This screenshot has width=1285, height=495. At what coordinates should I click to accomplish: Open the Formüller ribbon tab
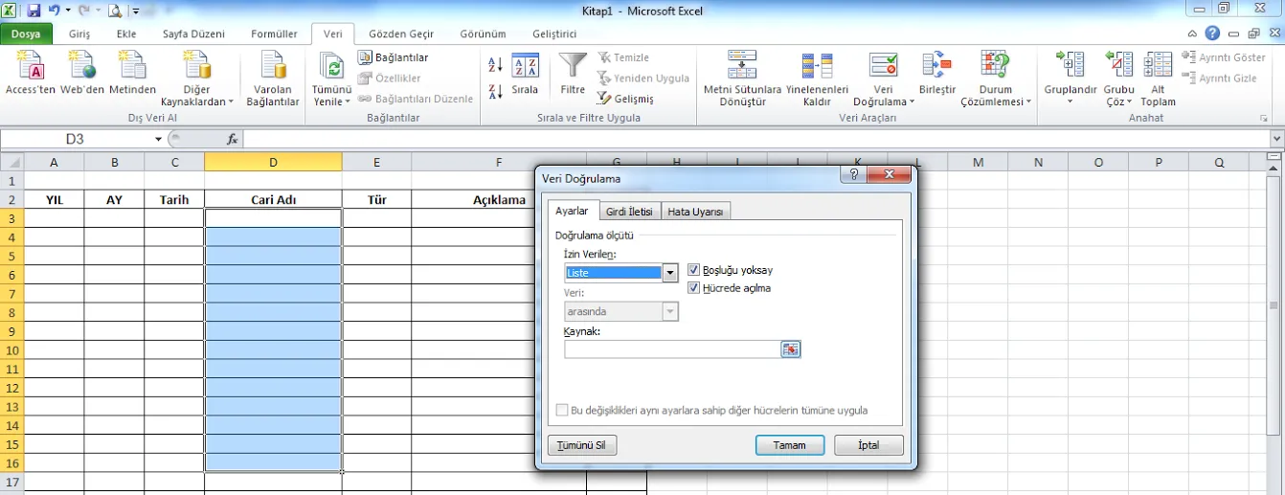click(x=274, y=34)
